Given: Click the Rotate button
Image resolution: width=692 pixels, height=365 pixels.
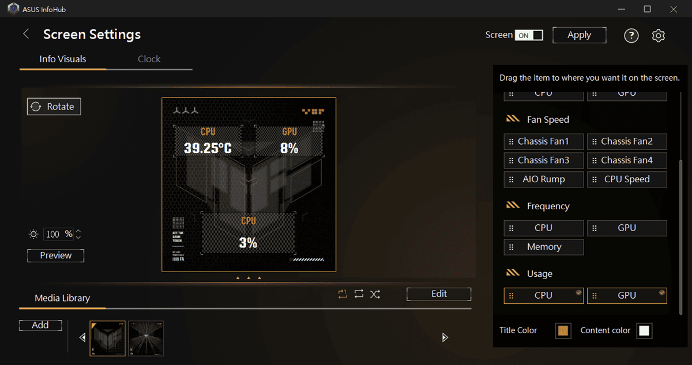Looking at the screenshot, I should (54, 107).
